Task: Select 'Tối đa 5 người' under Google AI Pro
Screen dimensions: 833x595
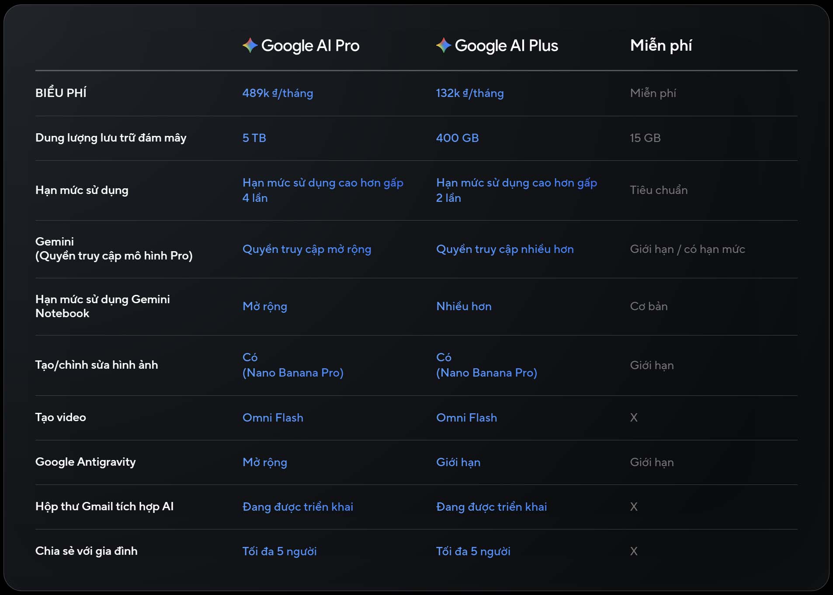Action: [x=280, y=551]
